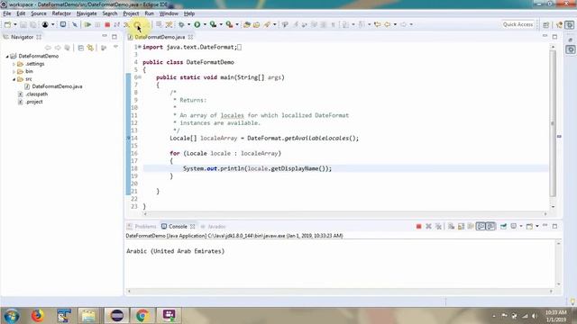Click the green Run button in toolbar
This screenshot has width=577, height=324.
(x=197, y=24)
